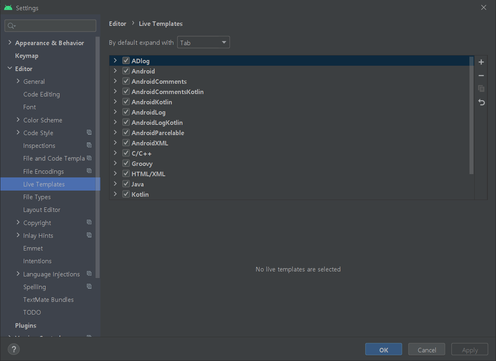496x361 pixels.
Task: Toggle AndroidParcelable group checkbox
Action: pyautogui.click(x=126, y=133)
